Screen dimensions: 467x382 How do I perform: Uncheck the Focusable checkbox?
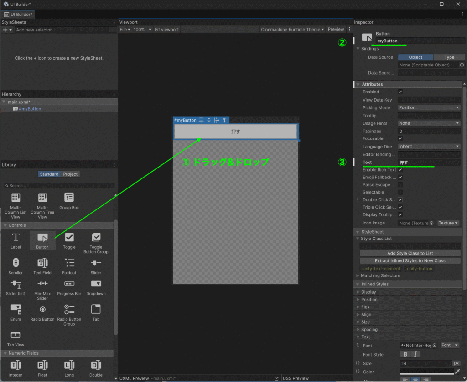tap(400, 138)
